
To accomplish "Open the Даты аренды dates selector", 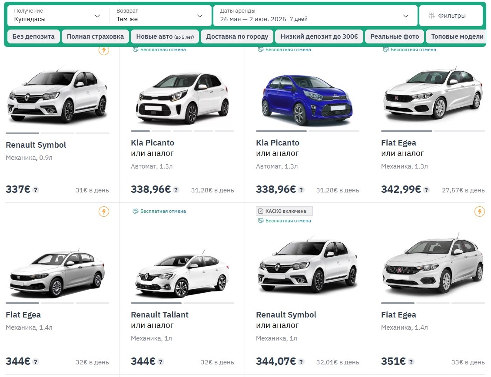I will click(x=313, y=16).
